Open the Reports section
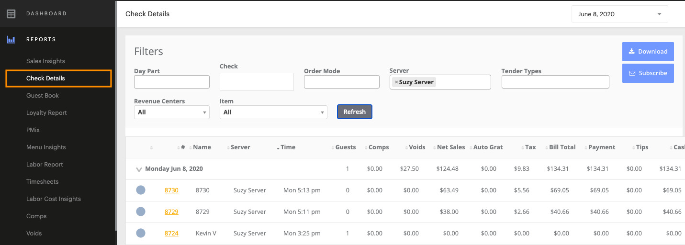Viewport: 685px width, 245px height. tap(41, 40)
